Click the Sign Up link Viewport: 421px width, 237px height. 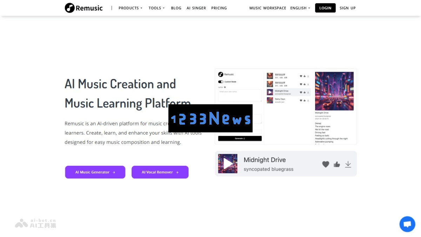(348, 8)
